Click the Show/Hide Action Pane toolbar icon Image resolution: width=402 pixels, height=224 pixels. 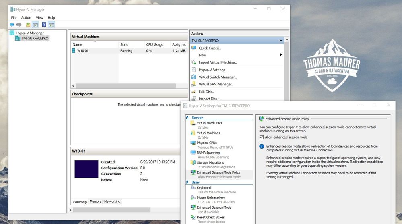click(52, 25)
